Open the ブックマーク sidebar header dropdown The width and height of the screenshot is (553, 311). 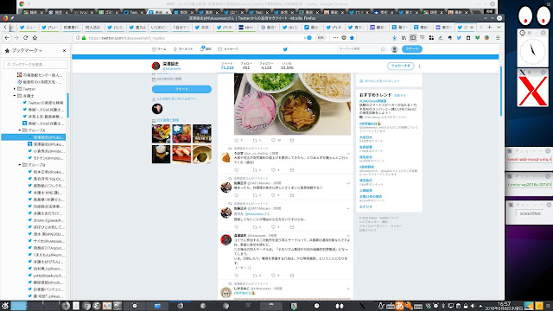(27, 51)
